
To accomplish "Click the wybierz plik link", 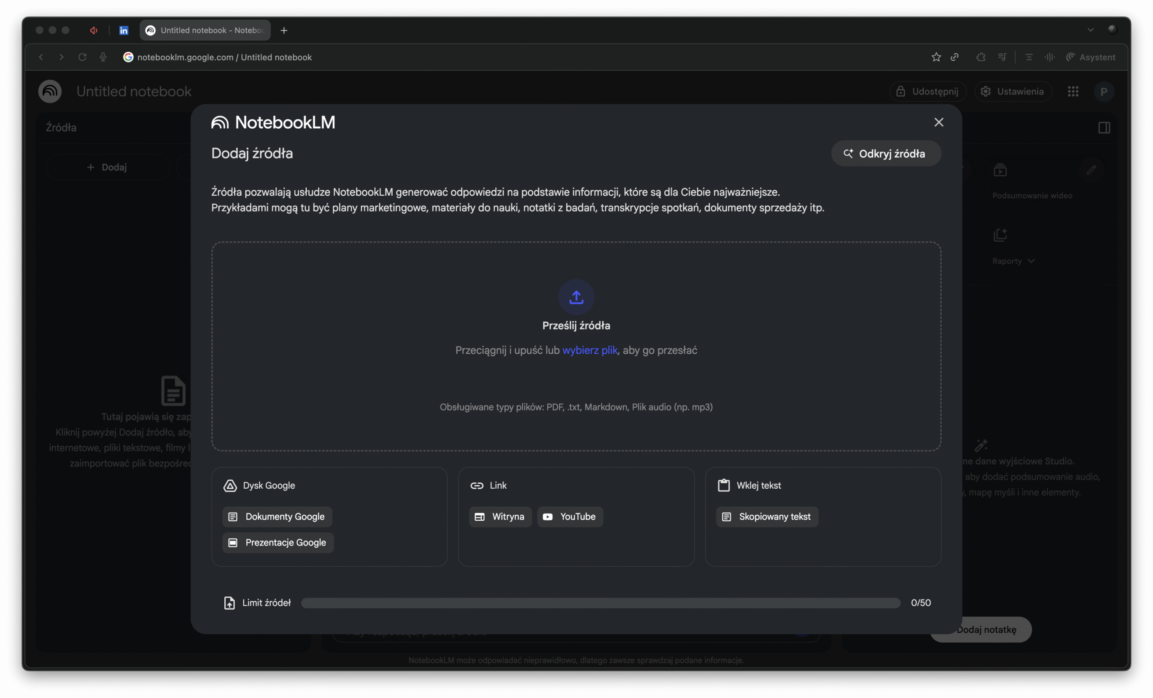I will pos(590,350).
